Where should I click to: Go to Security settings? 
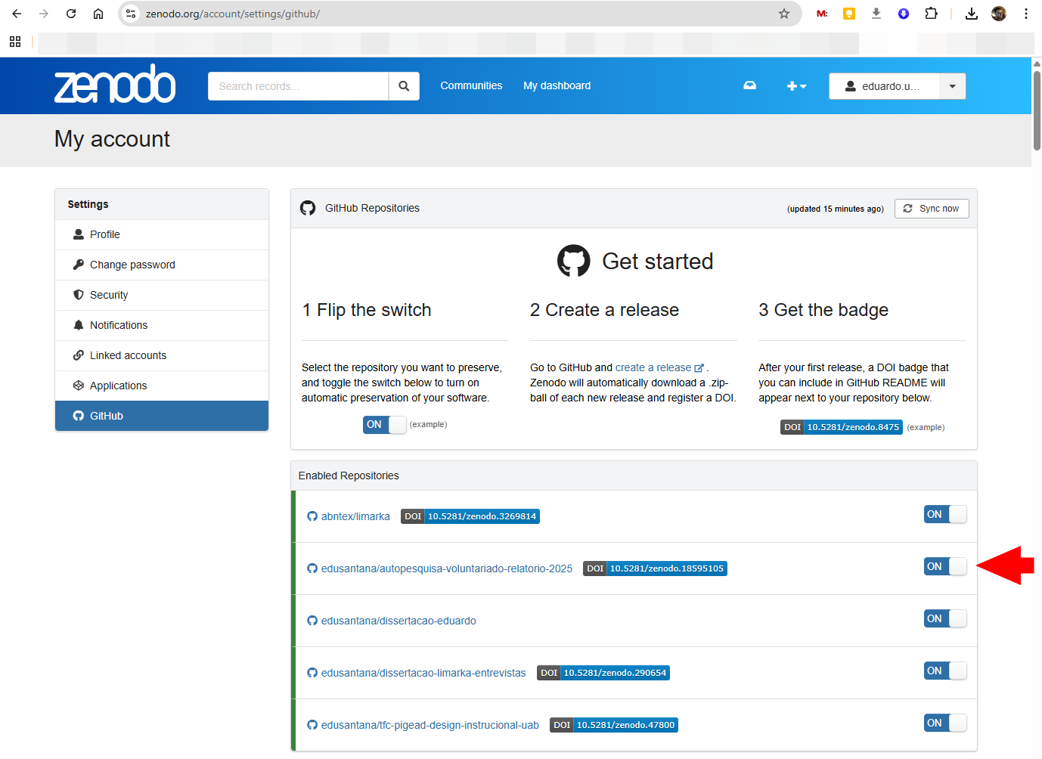point(109,295)
